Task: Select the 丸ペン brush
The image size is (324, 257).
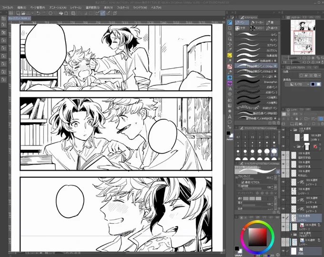Action: [257, 40]
